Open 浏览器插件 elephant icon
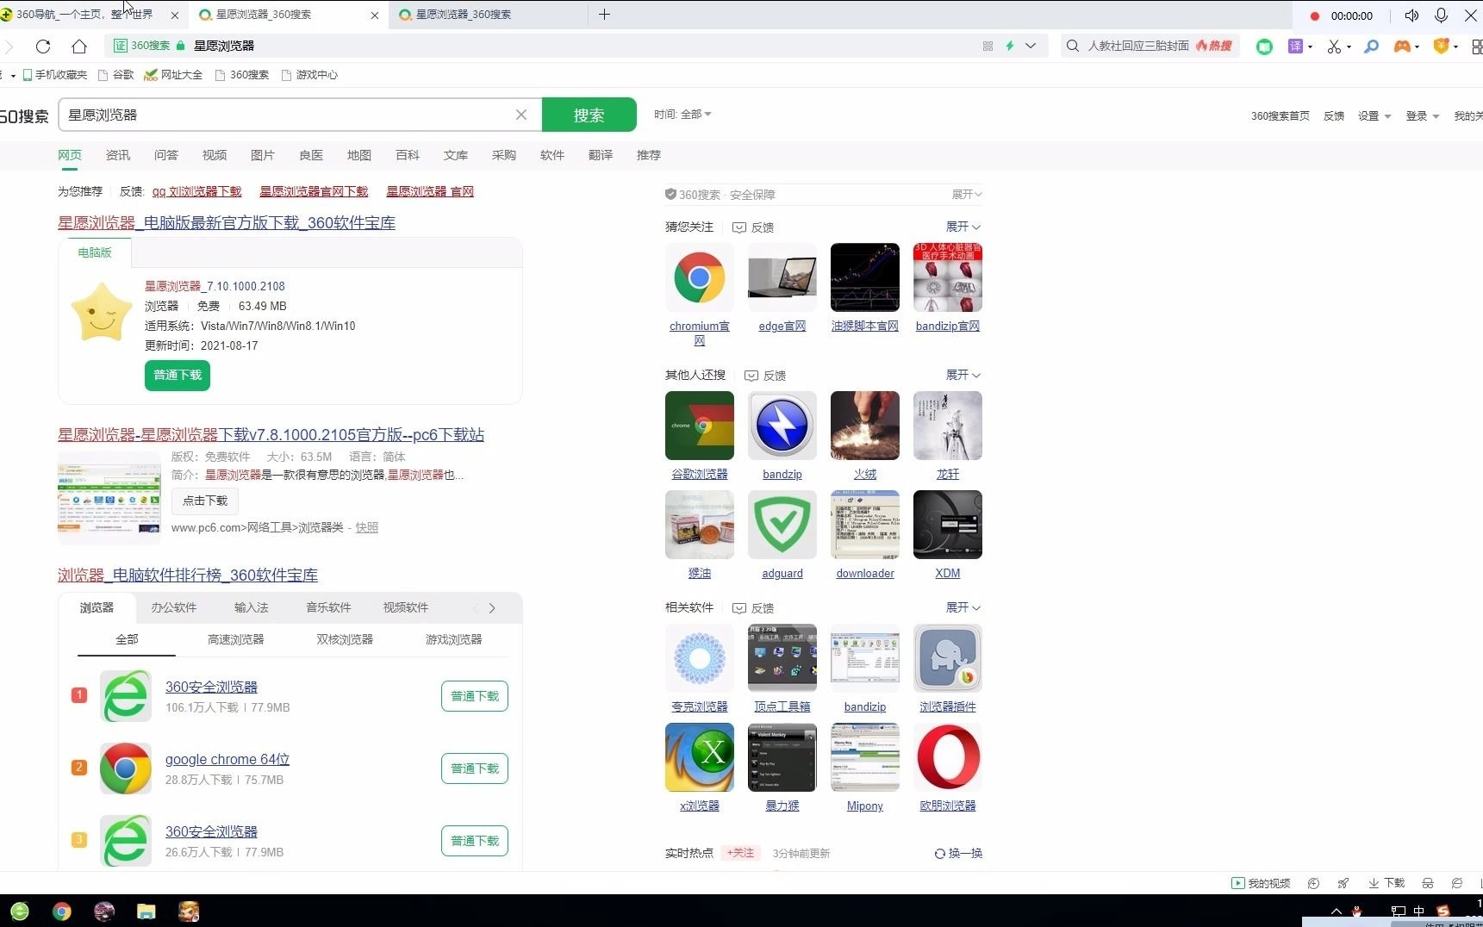 click(948, 658)
